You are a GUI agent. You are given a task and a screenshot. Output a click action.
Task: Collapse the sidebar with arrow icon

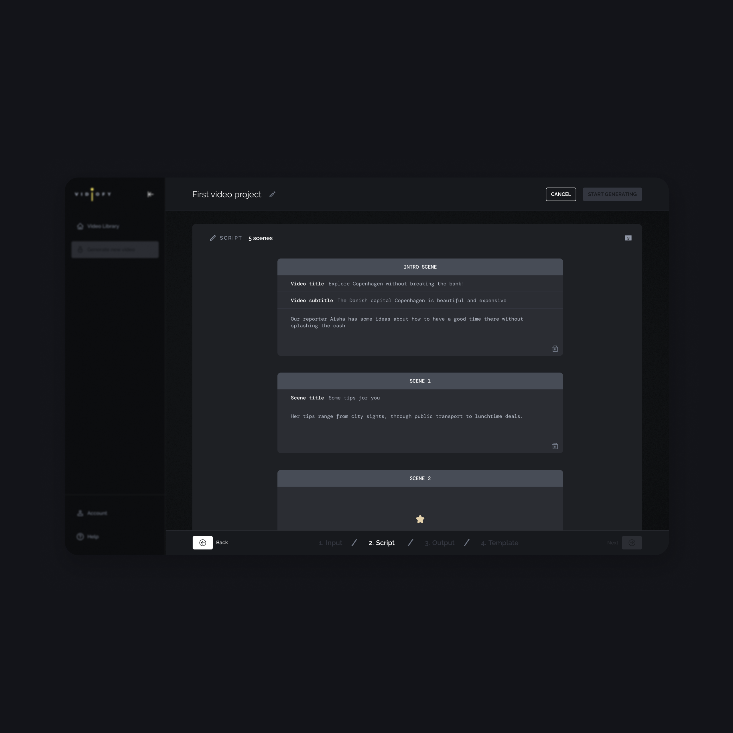click(150, 194)
